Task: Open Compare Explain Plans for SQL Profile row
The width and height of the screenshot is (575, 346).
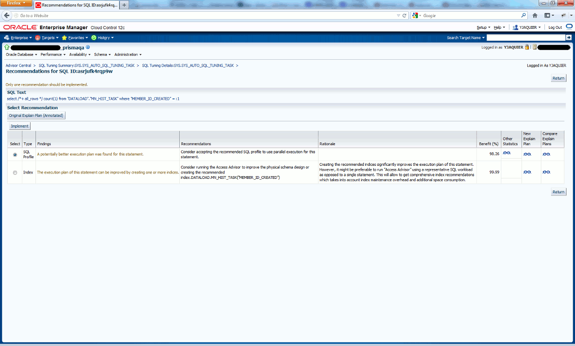Action: 546,154
